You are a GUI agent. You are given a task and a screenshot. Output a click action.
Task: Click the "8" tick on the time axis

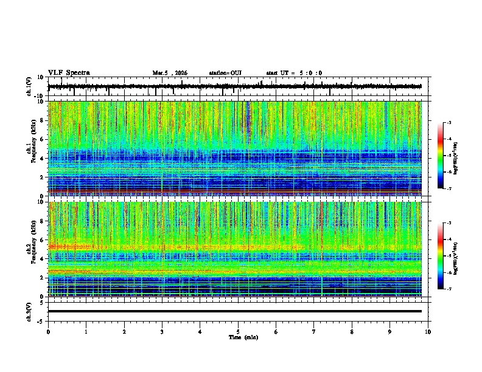(x=352, y=332)
